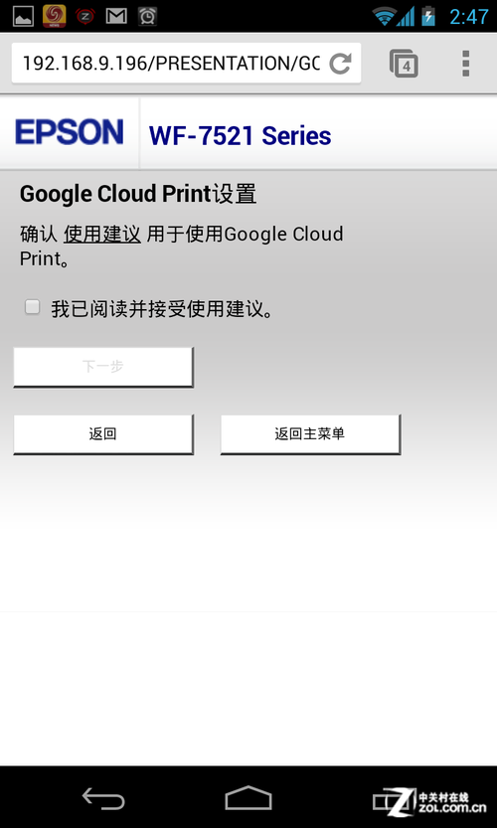Tap the round Z notification icon
Viewport: 497px width, 828px height.
[x=85, y=16]
